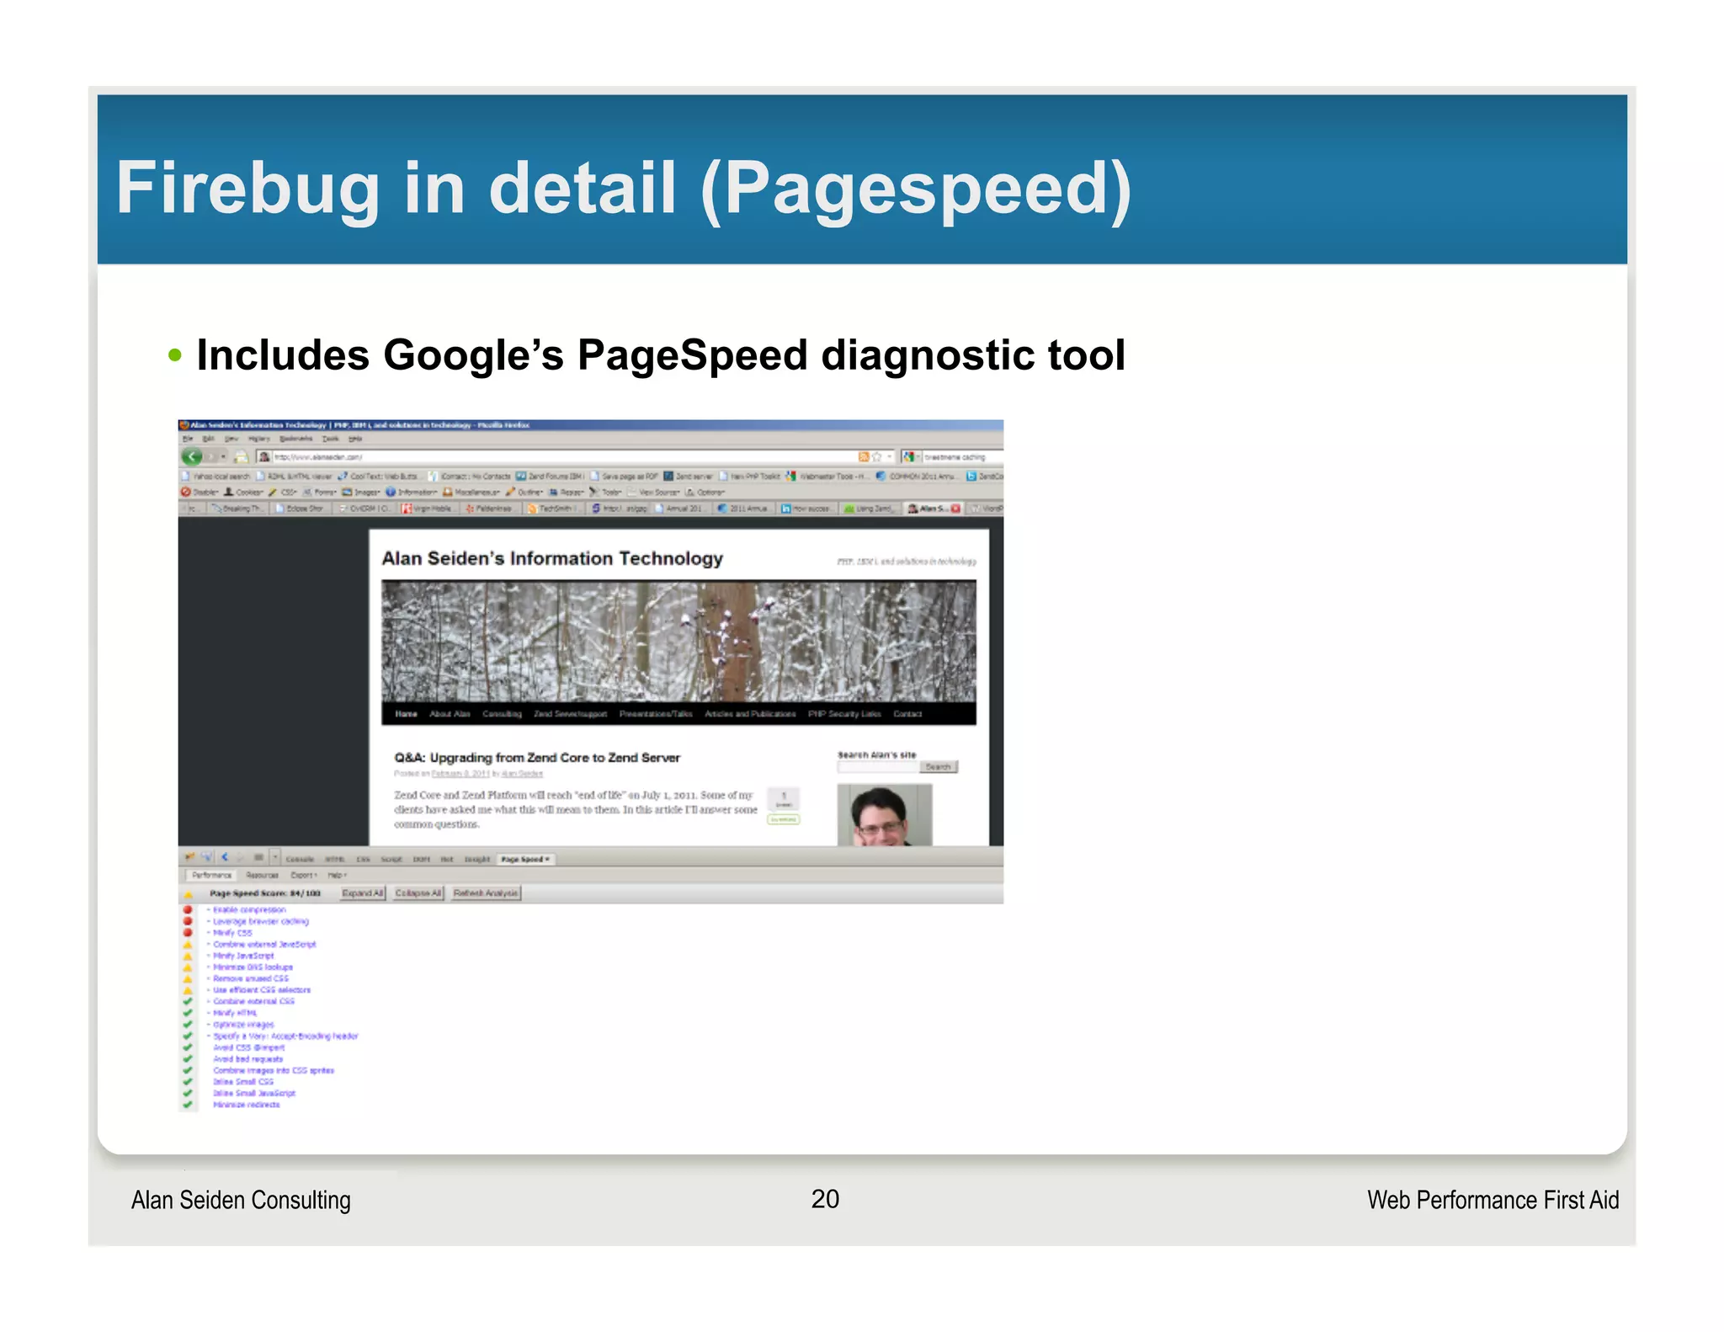The width and height of the screenshot is (1724, 1332).
Task: Click the bookmark star icon
Action: pos(876,456)
